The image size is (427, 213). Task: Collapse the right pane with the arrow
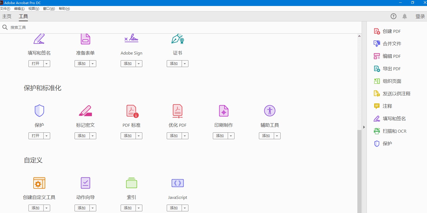(x=364, y=127)
